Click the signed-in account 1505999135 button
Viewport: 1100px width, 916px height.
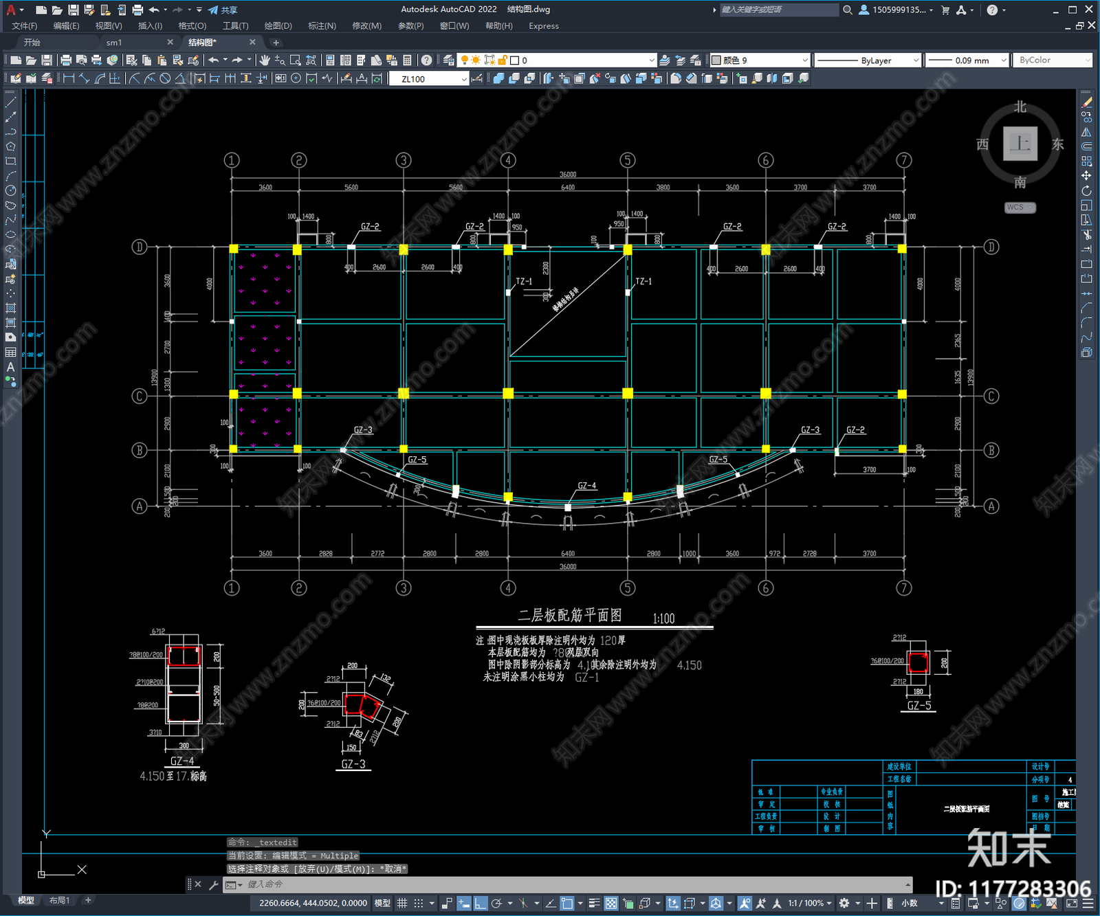pyautogui.click(x=896, y=10)
